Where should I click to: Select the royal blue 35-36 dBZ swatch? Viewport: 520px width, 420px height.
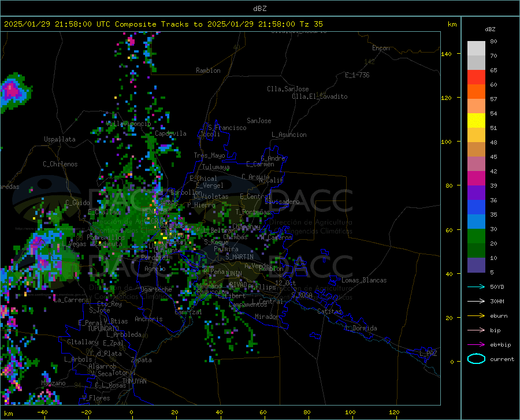(x=476, y=207)
